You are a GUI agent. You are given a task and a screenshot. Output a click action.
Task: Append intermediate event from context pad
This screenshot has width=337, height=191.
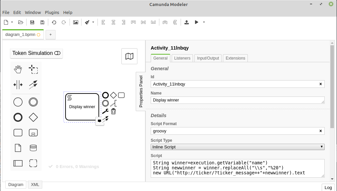point(105,103)
